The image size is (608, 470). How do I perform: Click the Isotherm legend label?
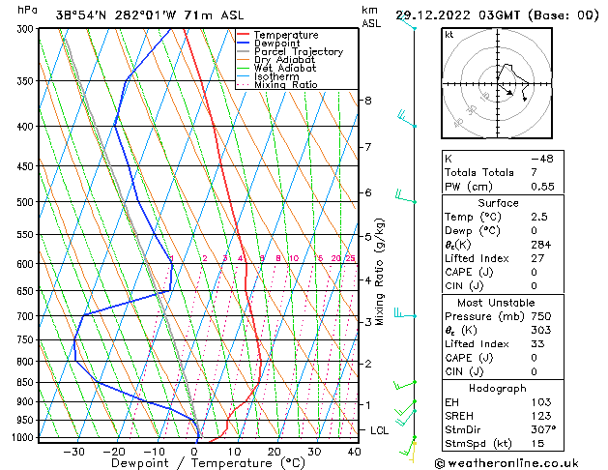coord(276,76)
